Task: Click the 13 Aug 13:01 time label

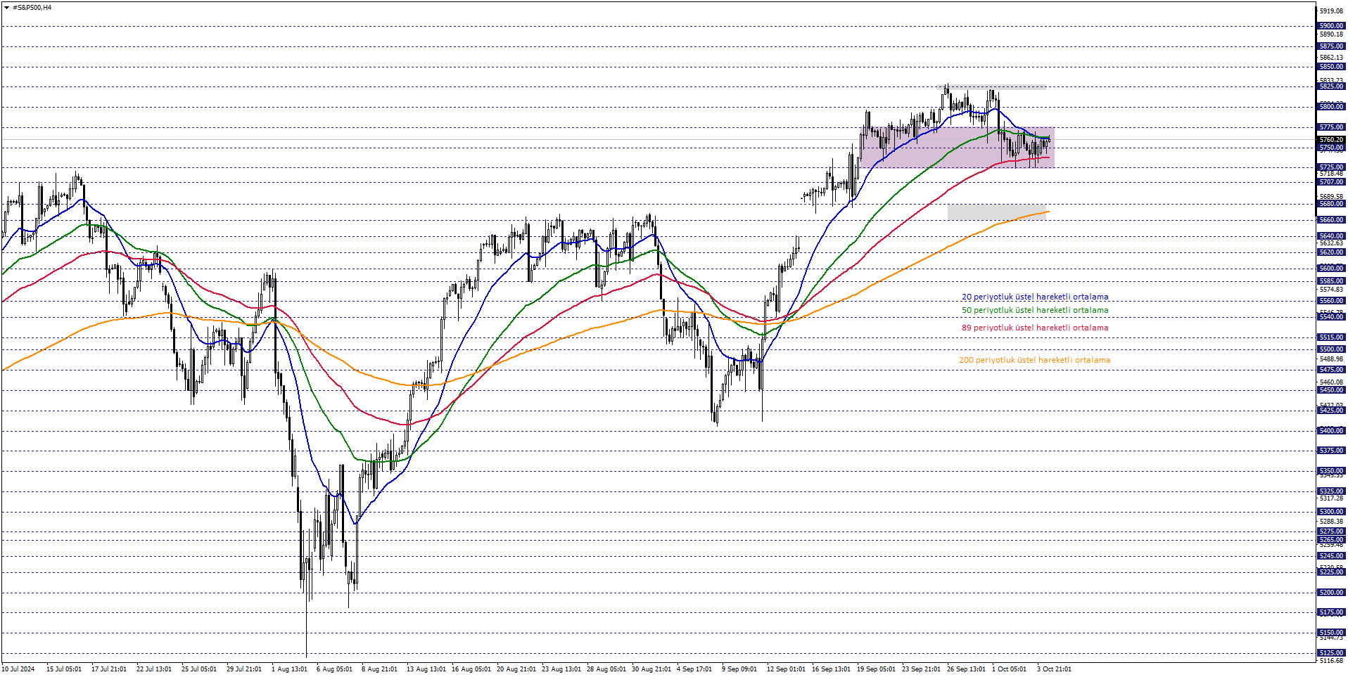Action: point(426,669)
